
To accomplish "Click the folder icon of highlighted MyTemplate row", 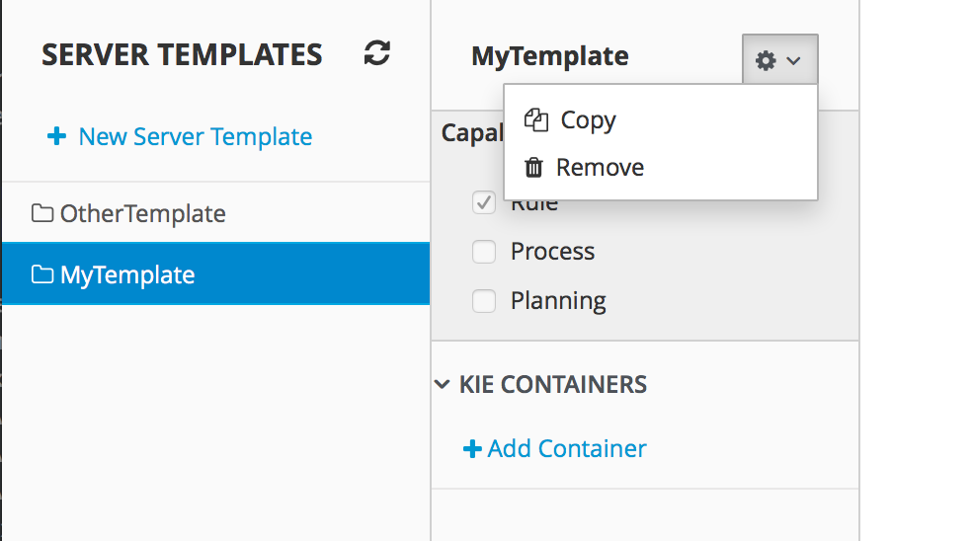I will [x=42, y=274].
